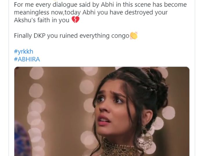Image resolution: width=209 pixels, height=156 pixels.
Task: Click the word "meaningless" in the tweet
Action: pos(32,12)
